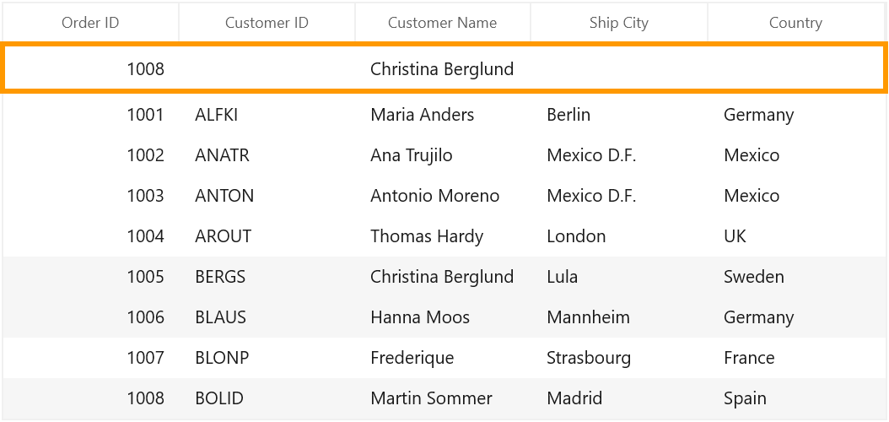Select the Order ID column header
The width and height of the screenshot is (889, 422).
91,23
